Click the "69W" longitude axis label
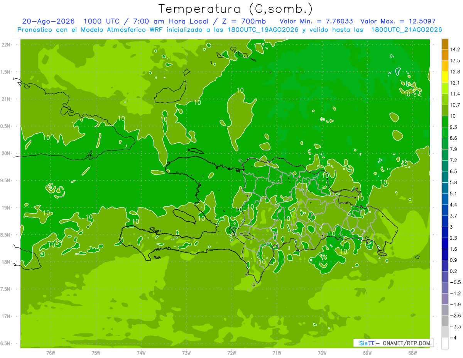 (367, 353)
